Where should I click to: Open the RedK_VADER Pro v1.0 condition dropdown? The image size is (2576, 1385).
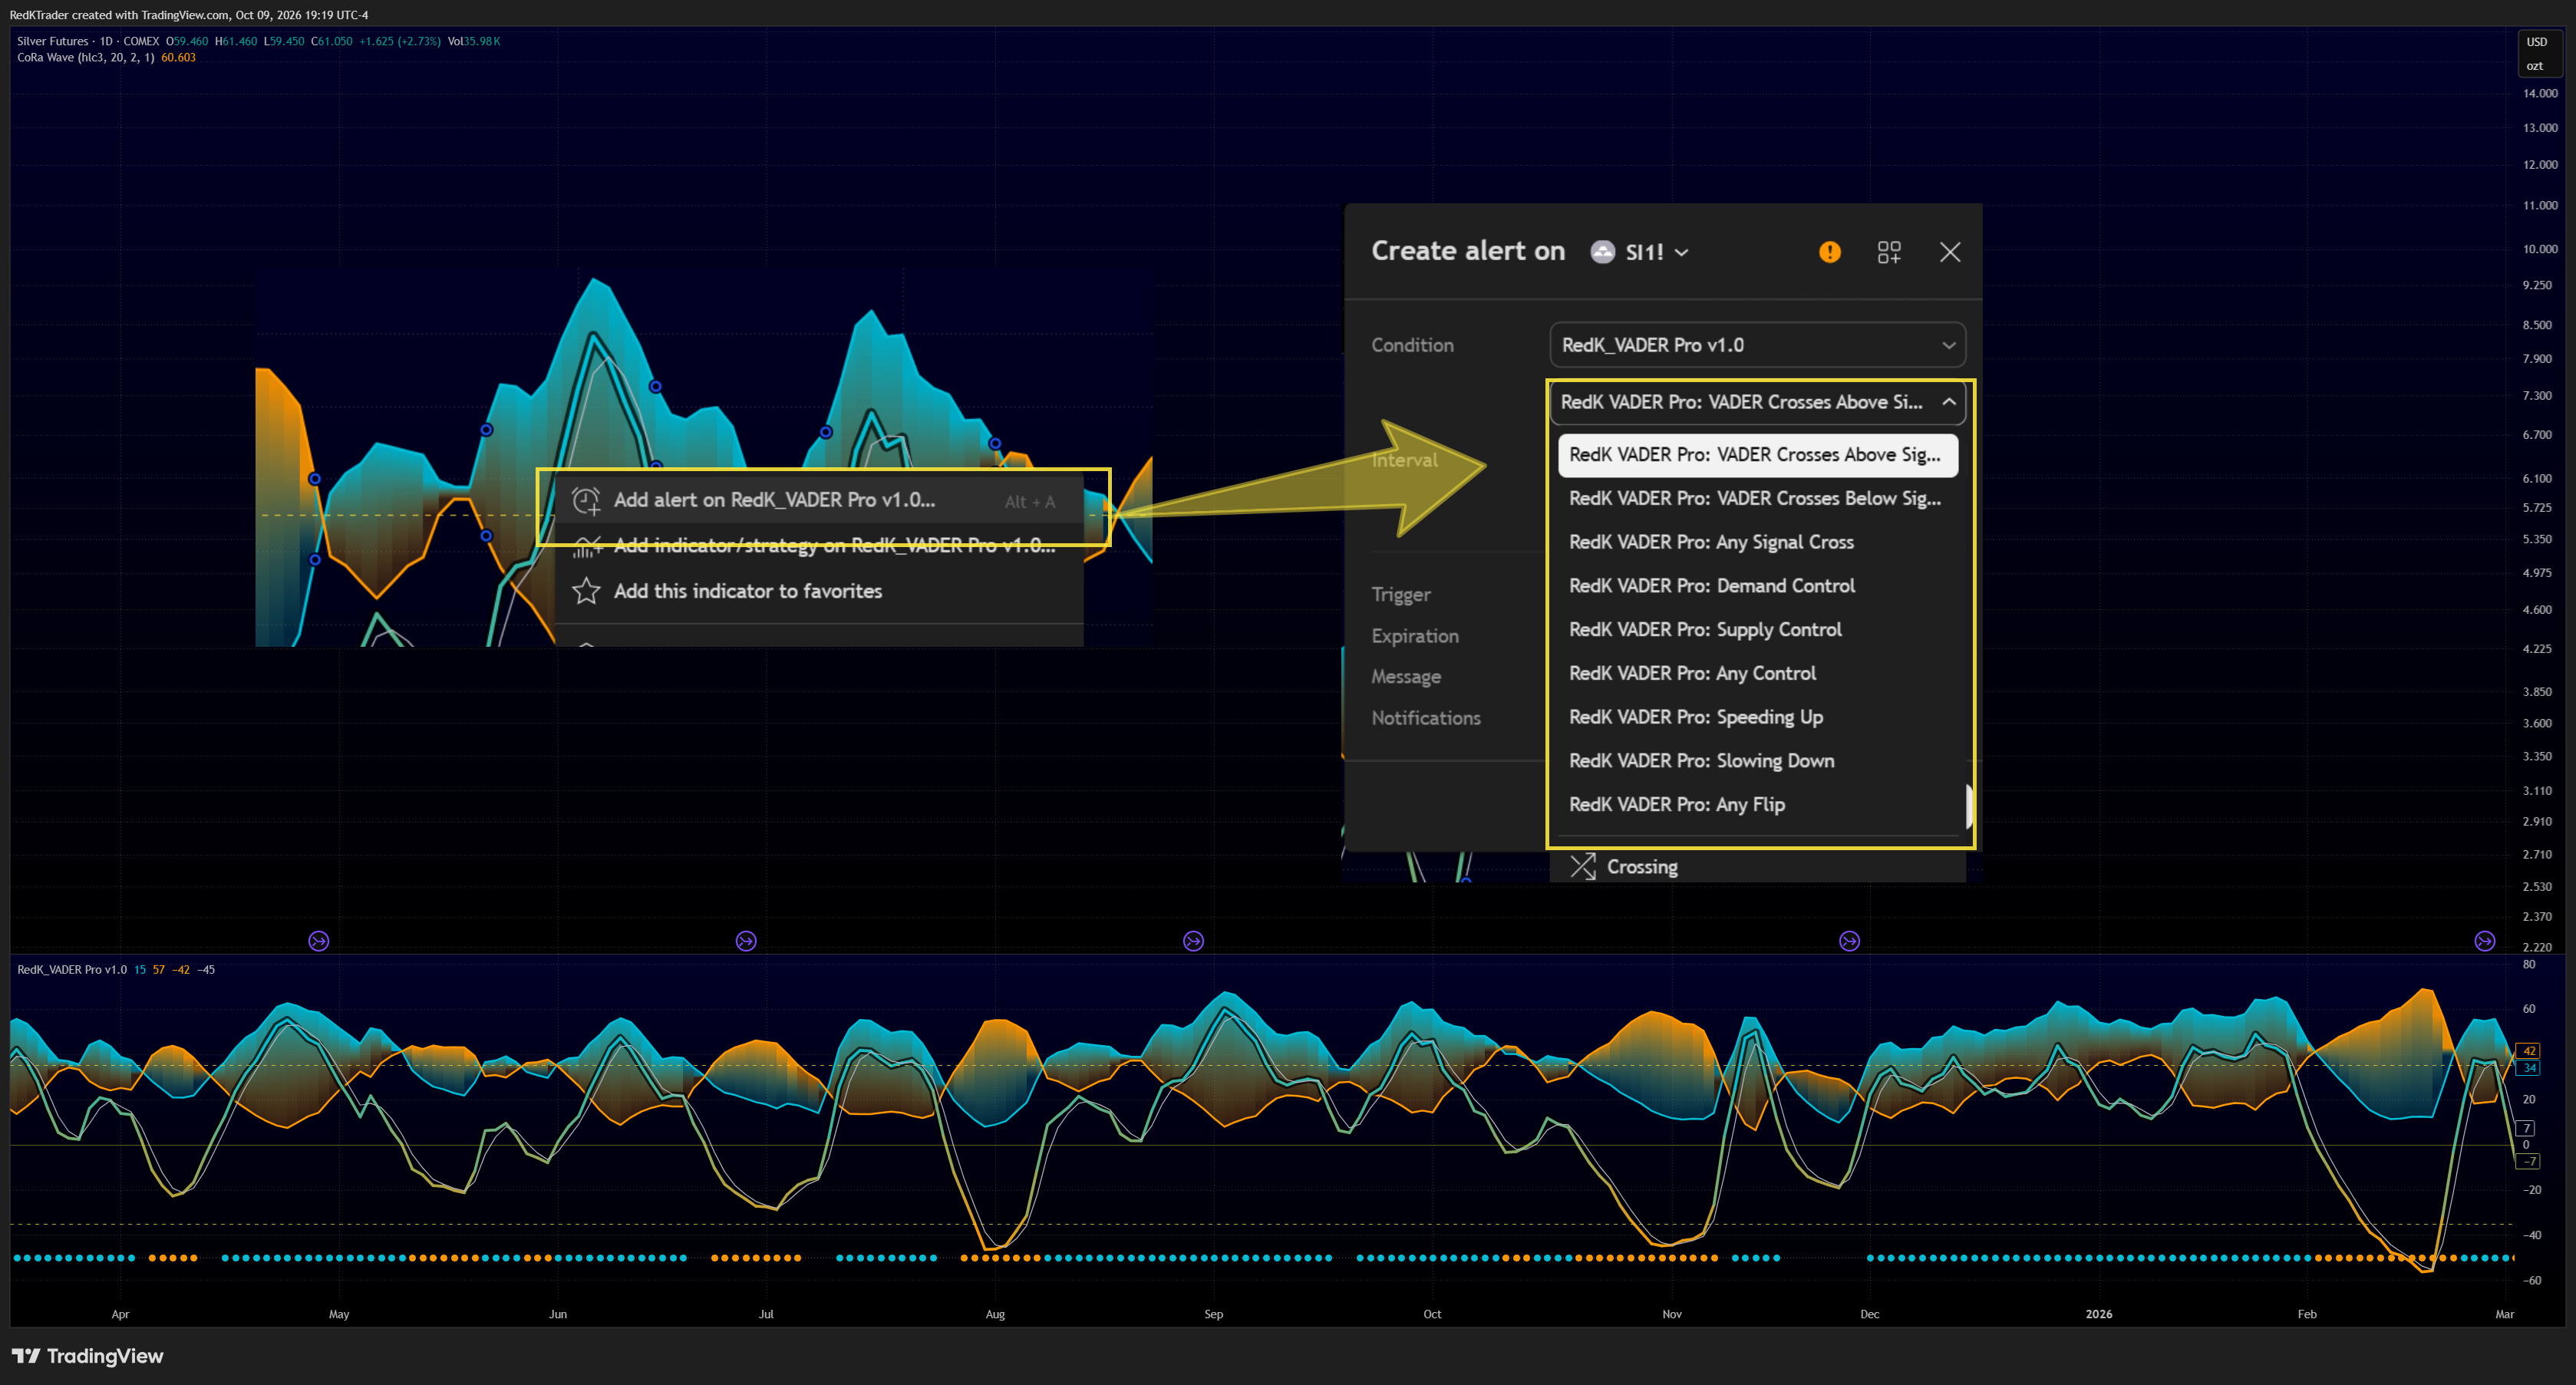(1757, 345)
